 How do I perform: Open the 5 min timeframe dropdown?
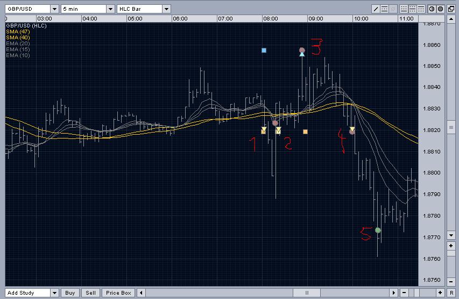(110, 9)
